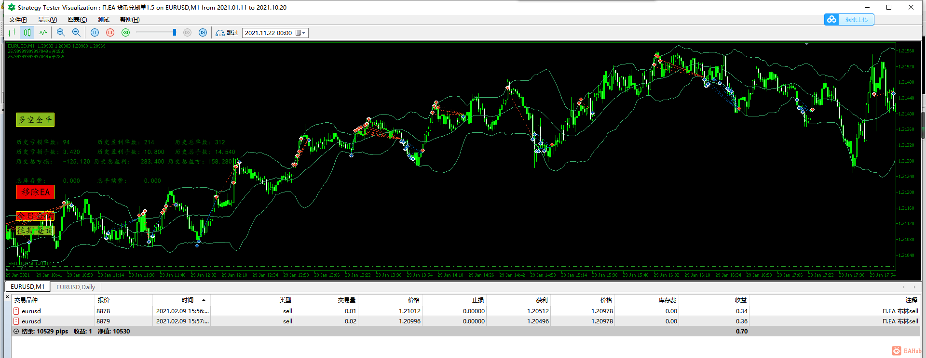Image resolution: width=926 pixels, height=358 pixels.
Task: Click the 跳过 skip-to-date icon
Action: [x=220, y=33]
